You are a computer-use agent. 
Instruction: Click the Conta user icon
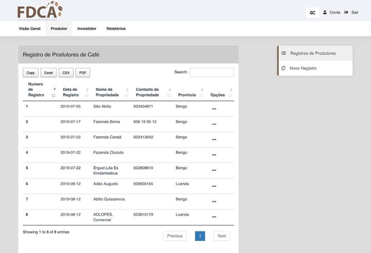click(325, 12)
